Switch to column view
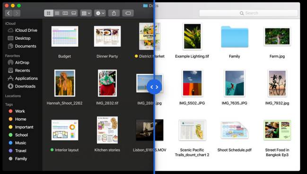Viewport: 307px width, 174px height. tap(65, 13)
